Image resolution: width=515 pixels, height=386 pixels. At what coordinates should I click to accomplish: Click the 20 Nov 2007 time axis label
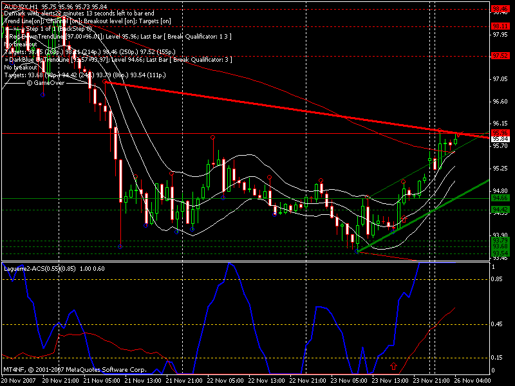coord(19,380)
